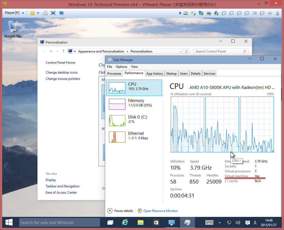Click the Forward arrow in Personalization window
The width and height of the screenshot is (284, 230).
tap(51, 51)
